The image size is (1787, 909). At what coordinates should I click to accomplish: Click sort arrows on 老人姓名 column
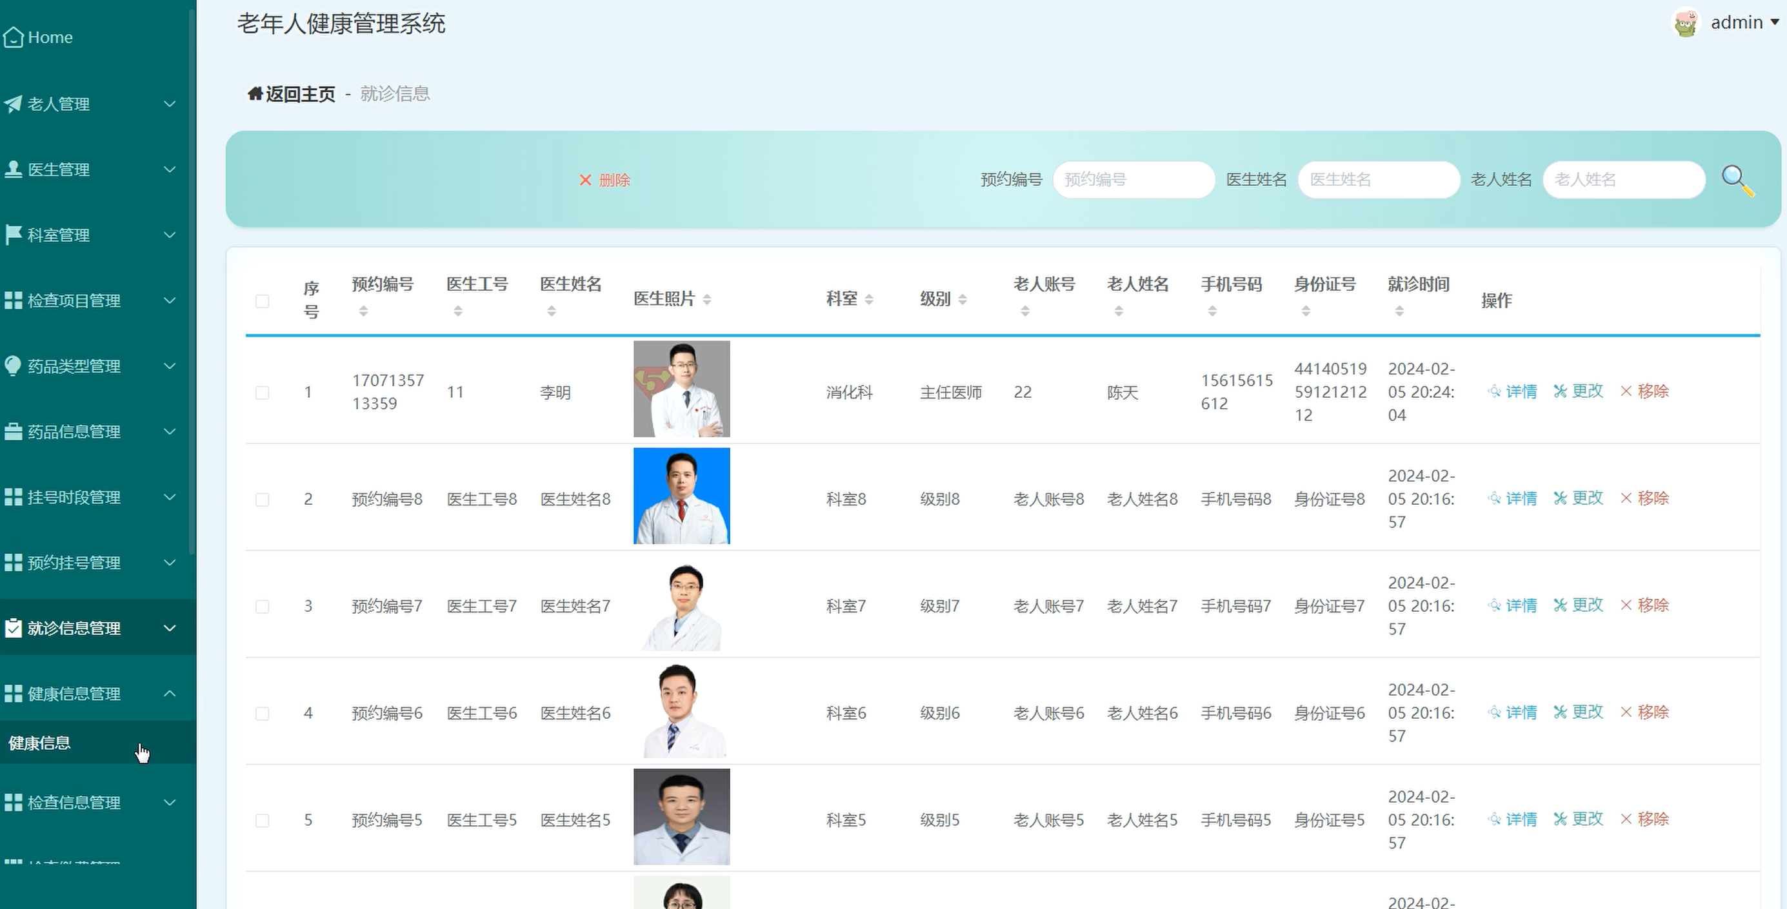[1118, 311]
